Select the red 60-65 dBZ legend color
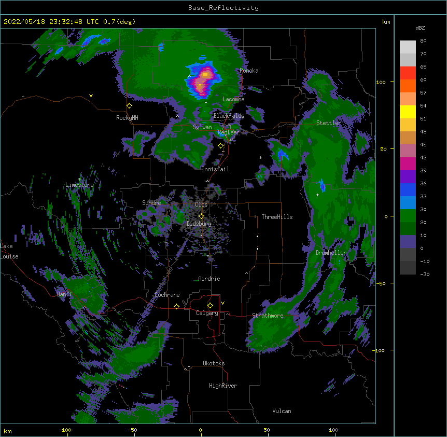The height and width of the screenshot is (437, 447). (408, 73)
